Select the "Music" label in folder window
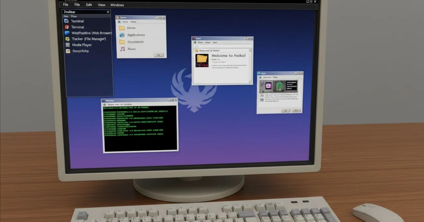424x222 pixels. tap(132, 49)
